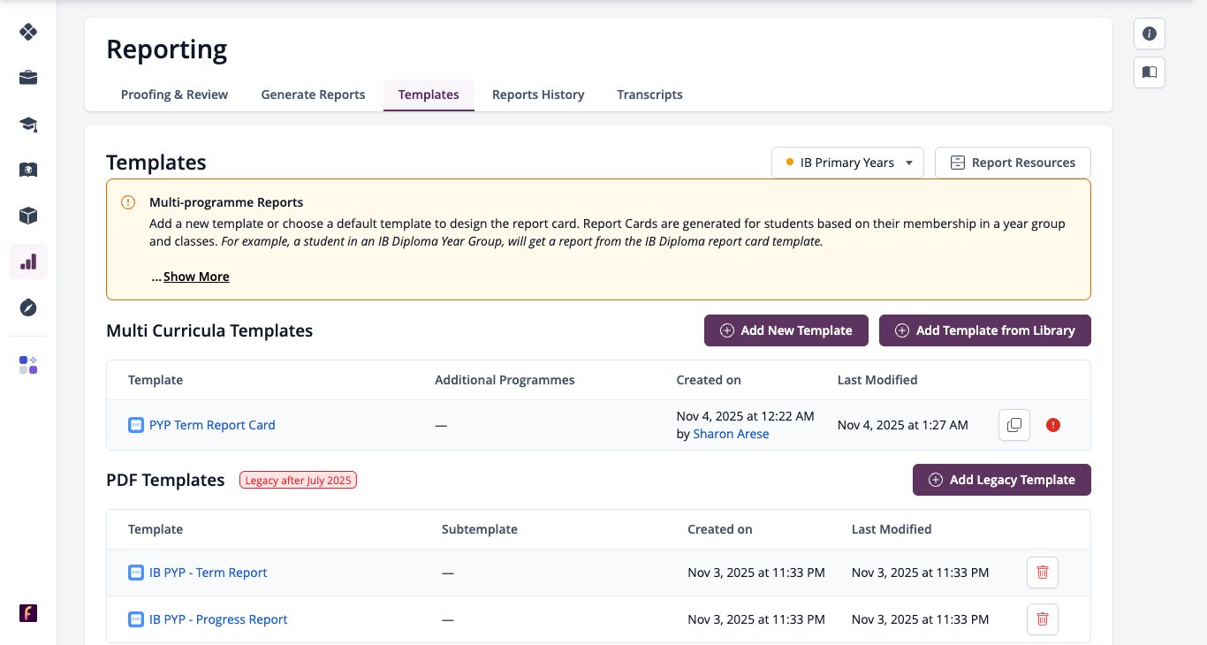
Task: Open the Sharon Arese author link
Action: [731, 434]
